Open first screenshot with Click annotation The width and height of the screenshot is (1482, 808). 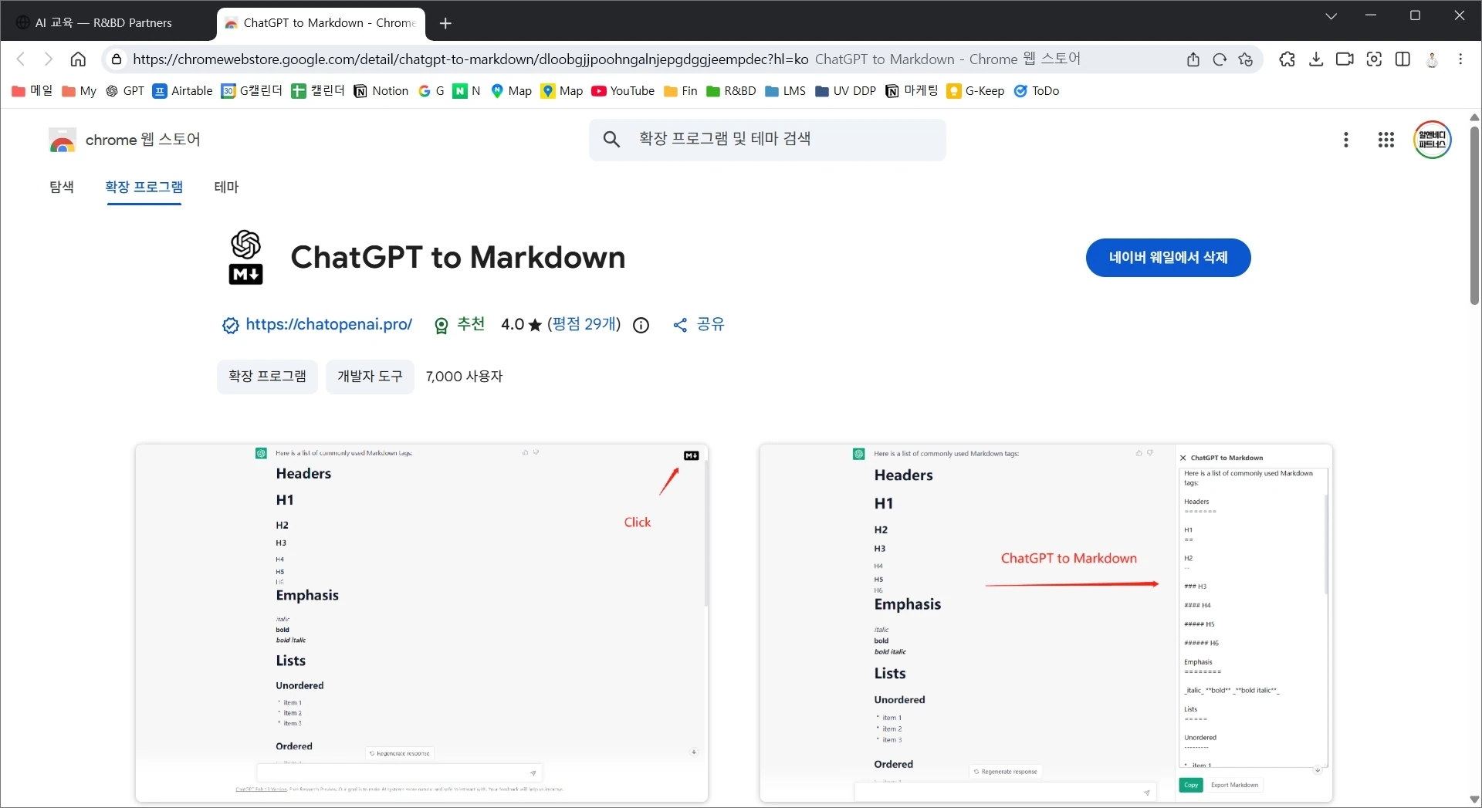click(x=421, y=623)
